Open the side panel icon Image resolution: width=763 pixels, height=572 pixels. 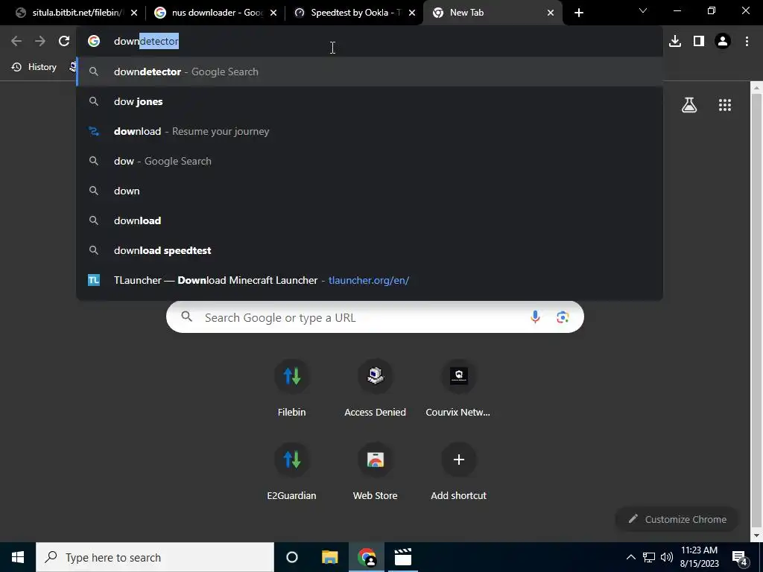699,42
